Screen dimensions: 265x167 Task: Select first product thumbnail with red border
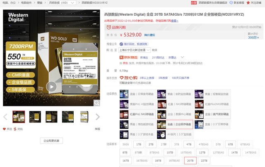(19, 117)
